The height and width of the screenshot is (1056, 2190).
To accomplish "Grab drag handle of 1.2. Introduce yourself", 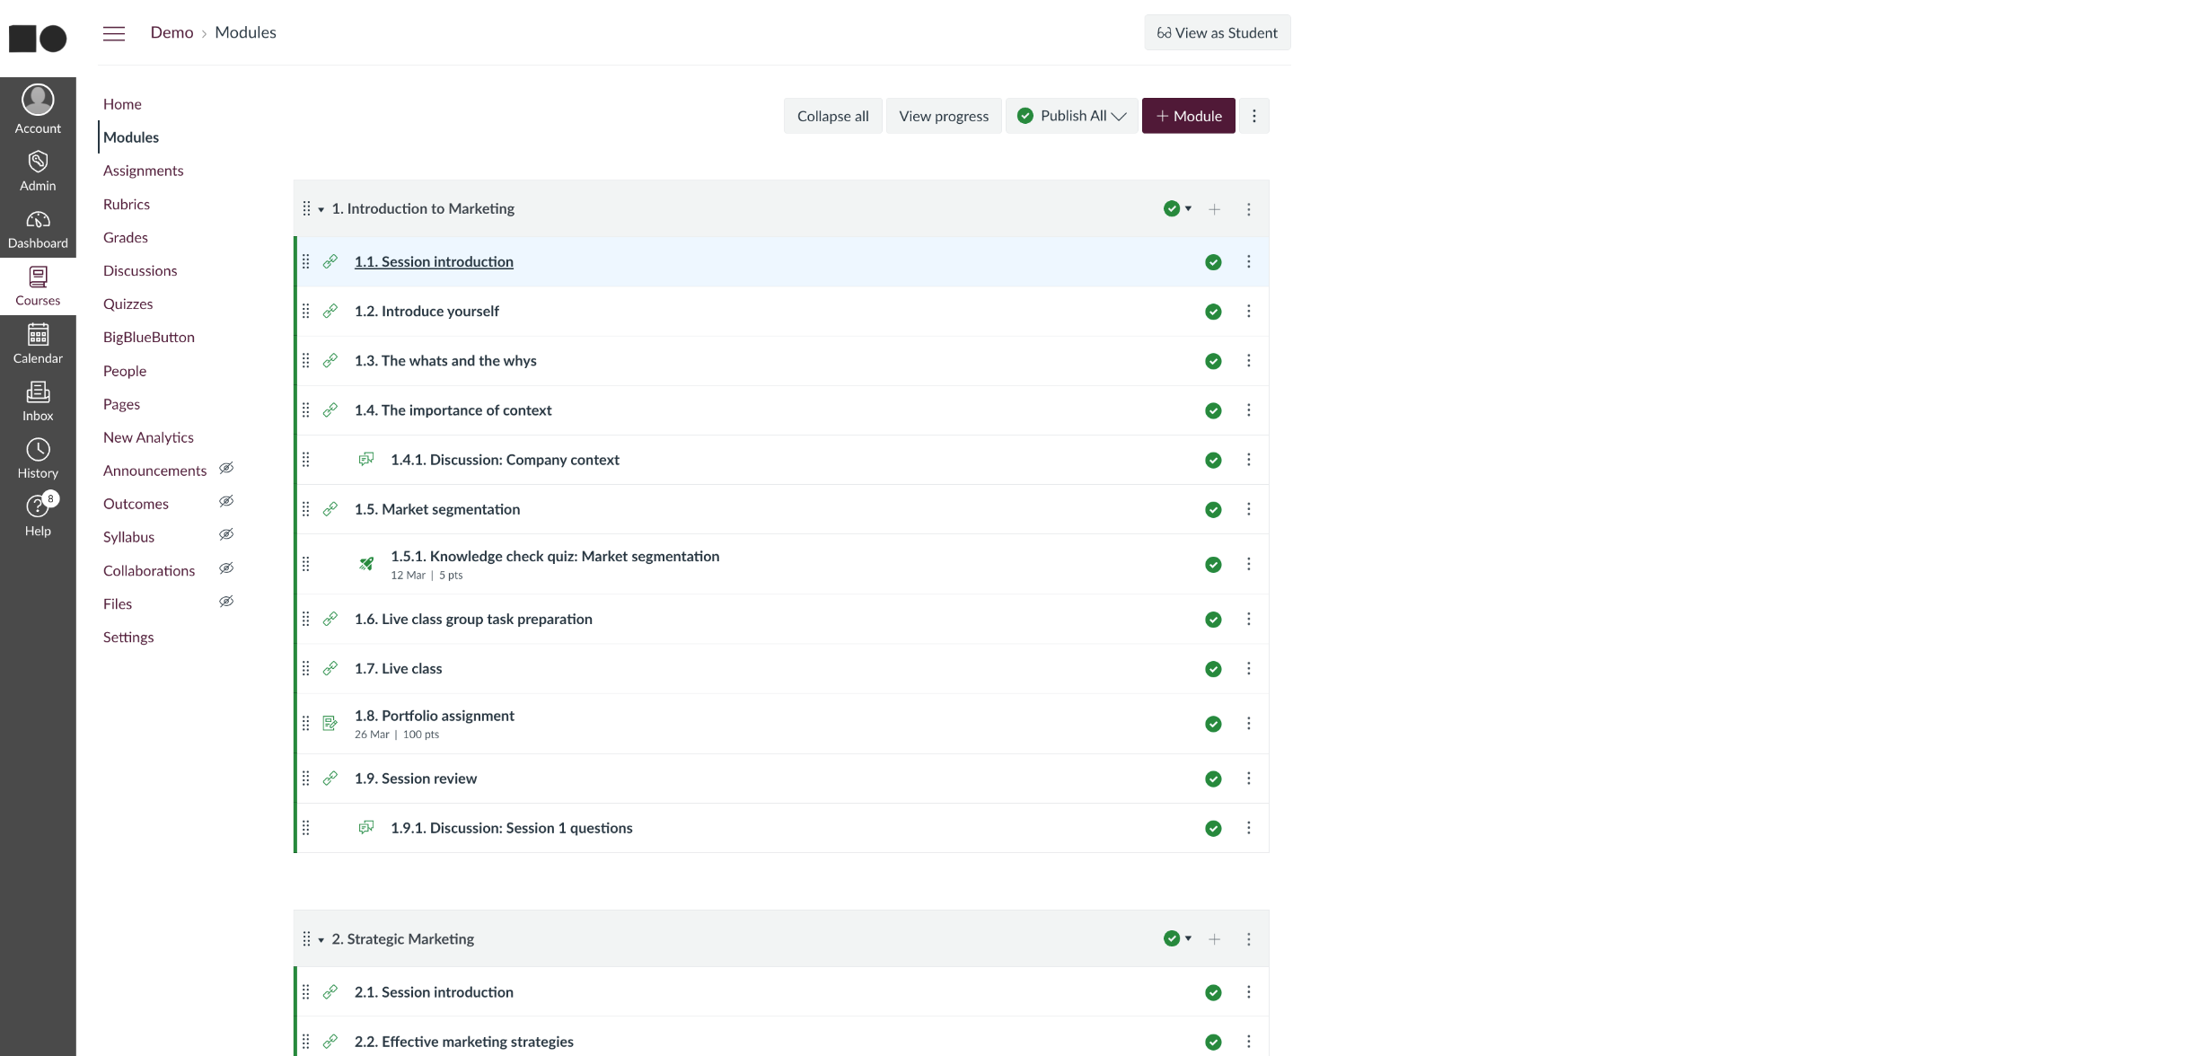I will tap(305, 312).
